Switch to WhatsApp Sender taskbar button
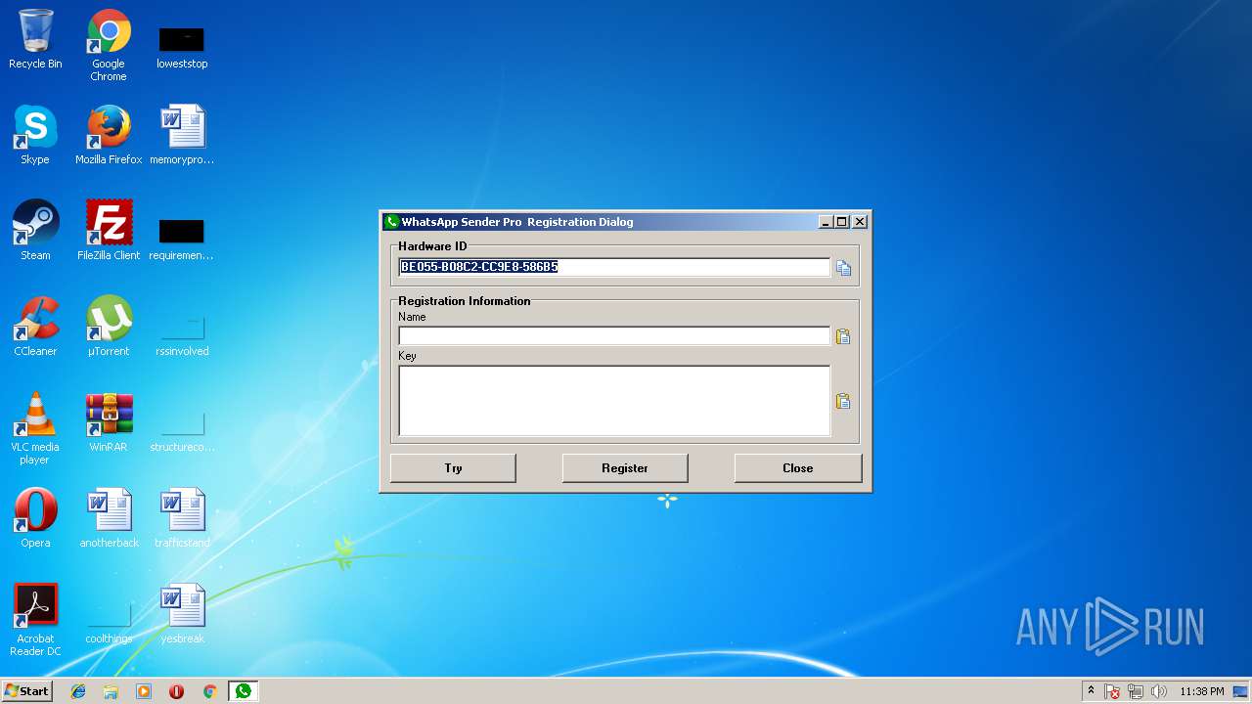 click(243, 691)
